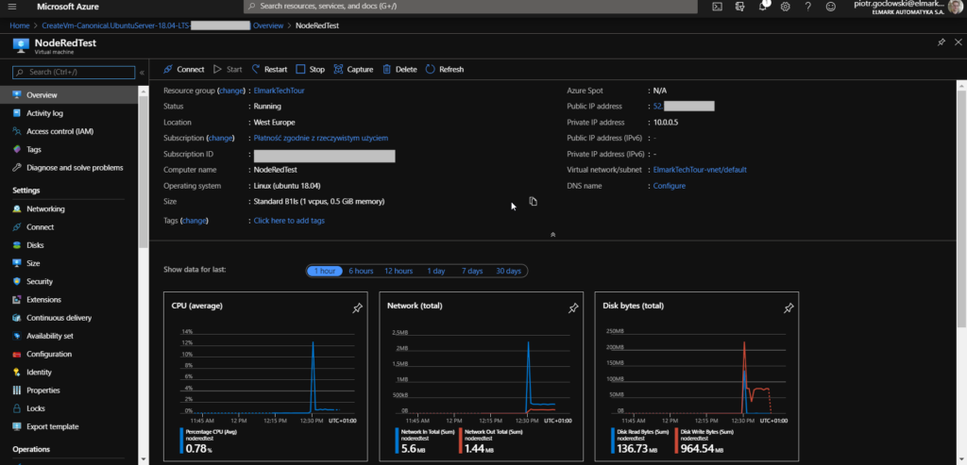Image resolution: width=967 pixels, height=465 pixels.
Task: Capture the VM image
Action: pos(353,70)
